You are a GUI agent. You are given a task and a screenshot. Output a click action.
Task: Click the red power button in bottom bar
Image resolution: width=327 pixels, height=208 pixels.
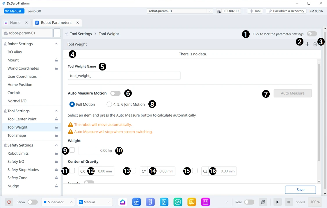9,202
